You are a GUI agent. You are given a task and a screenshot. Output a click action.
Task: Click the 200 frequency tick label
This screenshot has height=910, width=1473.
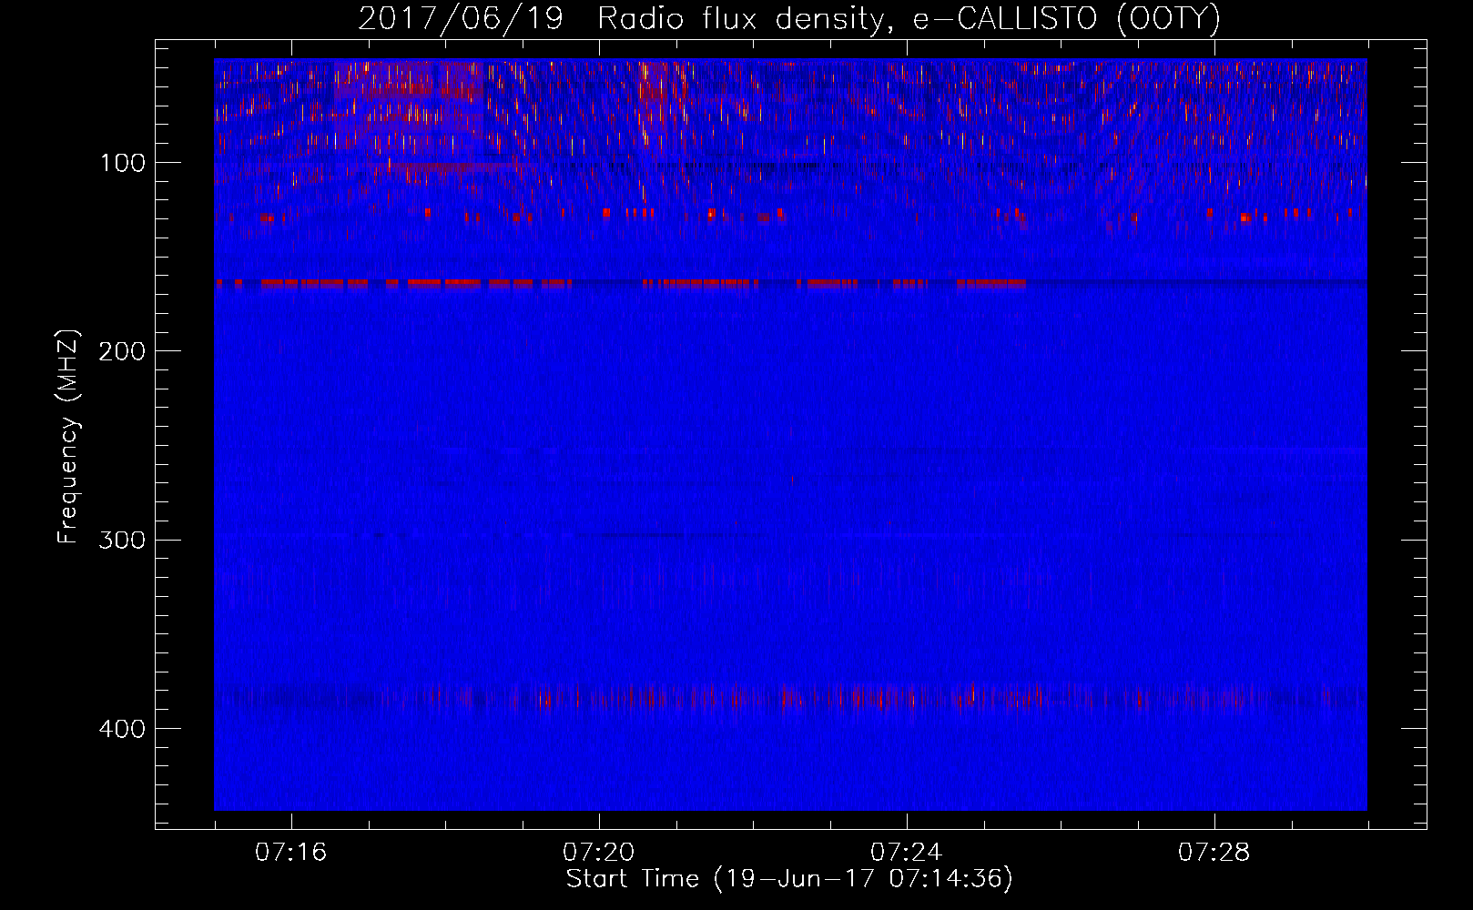tap(121, 351)
